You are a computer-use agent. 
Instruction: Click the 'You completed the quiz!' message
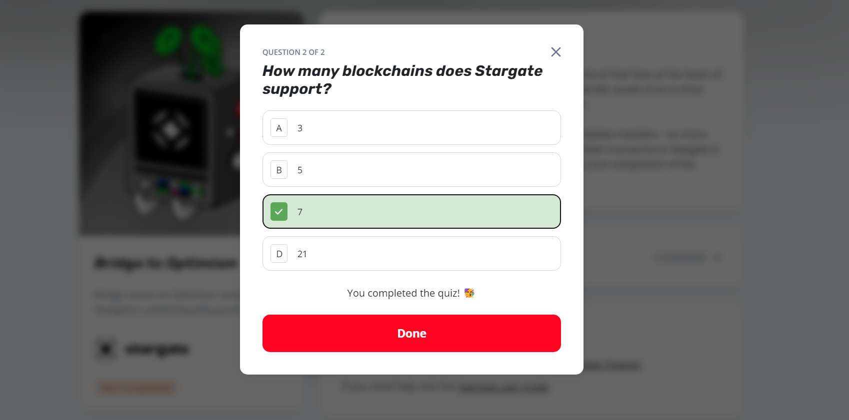click(403, 293)
